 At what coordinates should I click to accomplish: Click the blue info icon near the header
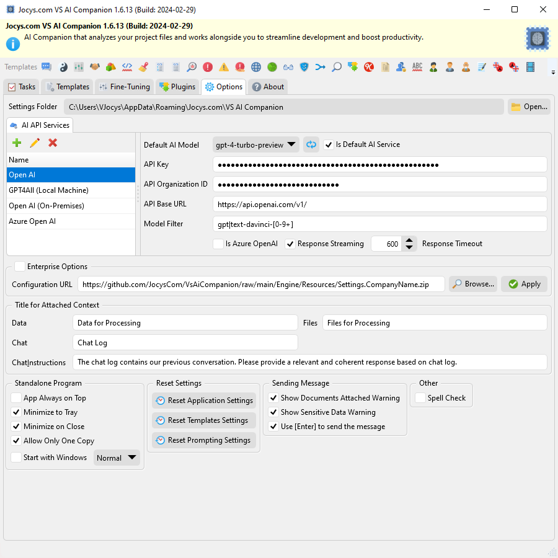point(13,43)
